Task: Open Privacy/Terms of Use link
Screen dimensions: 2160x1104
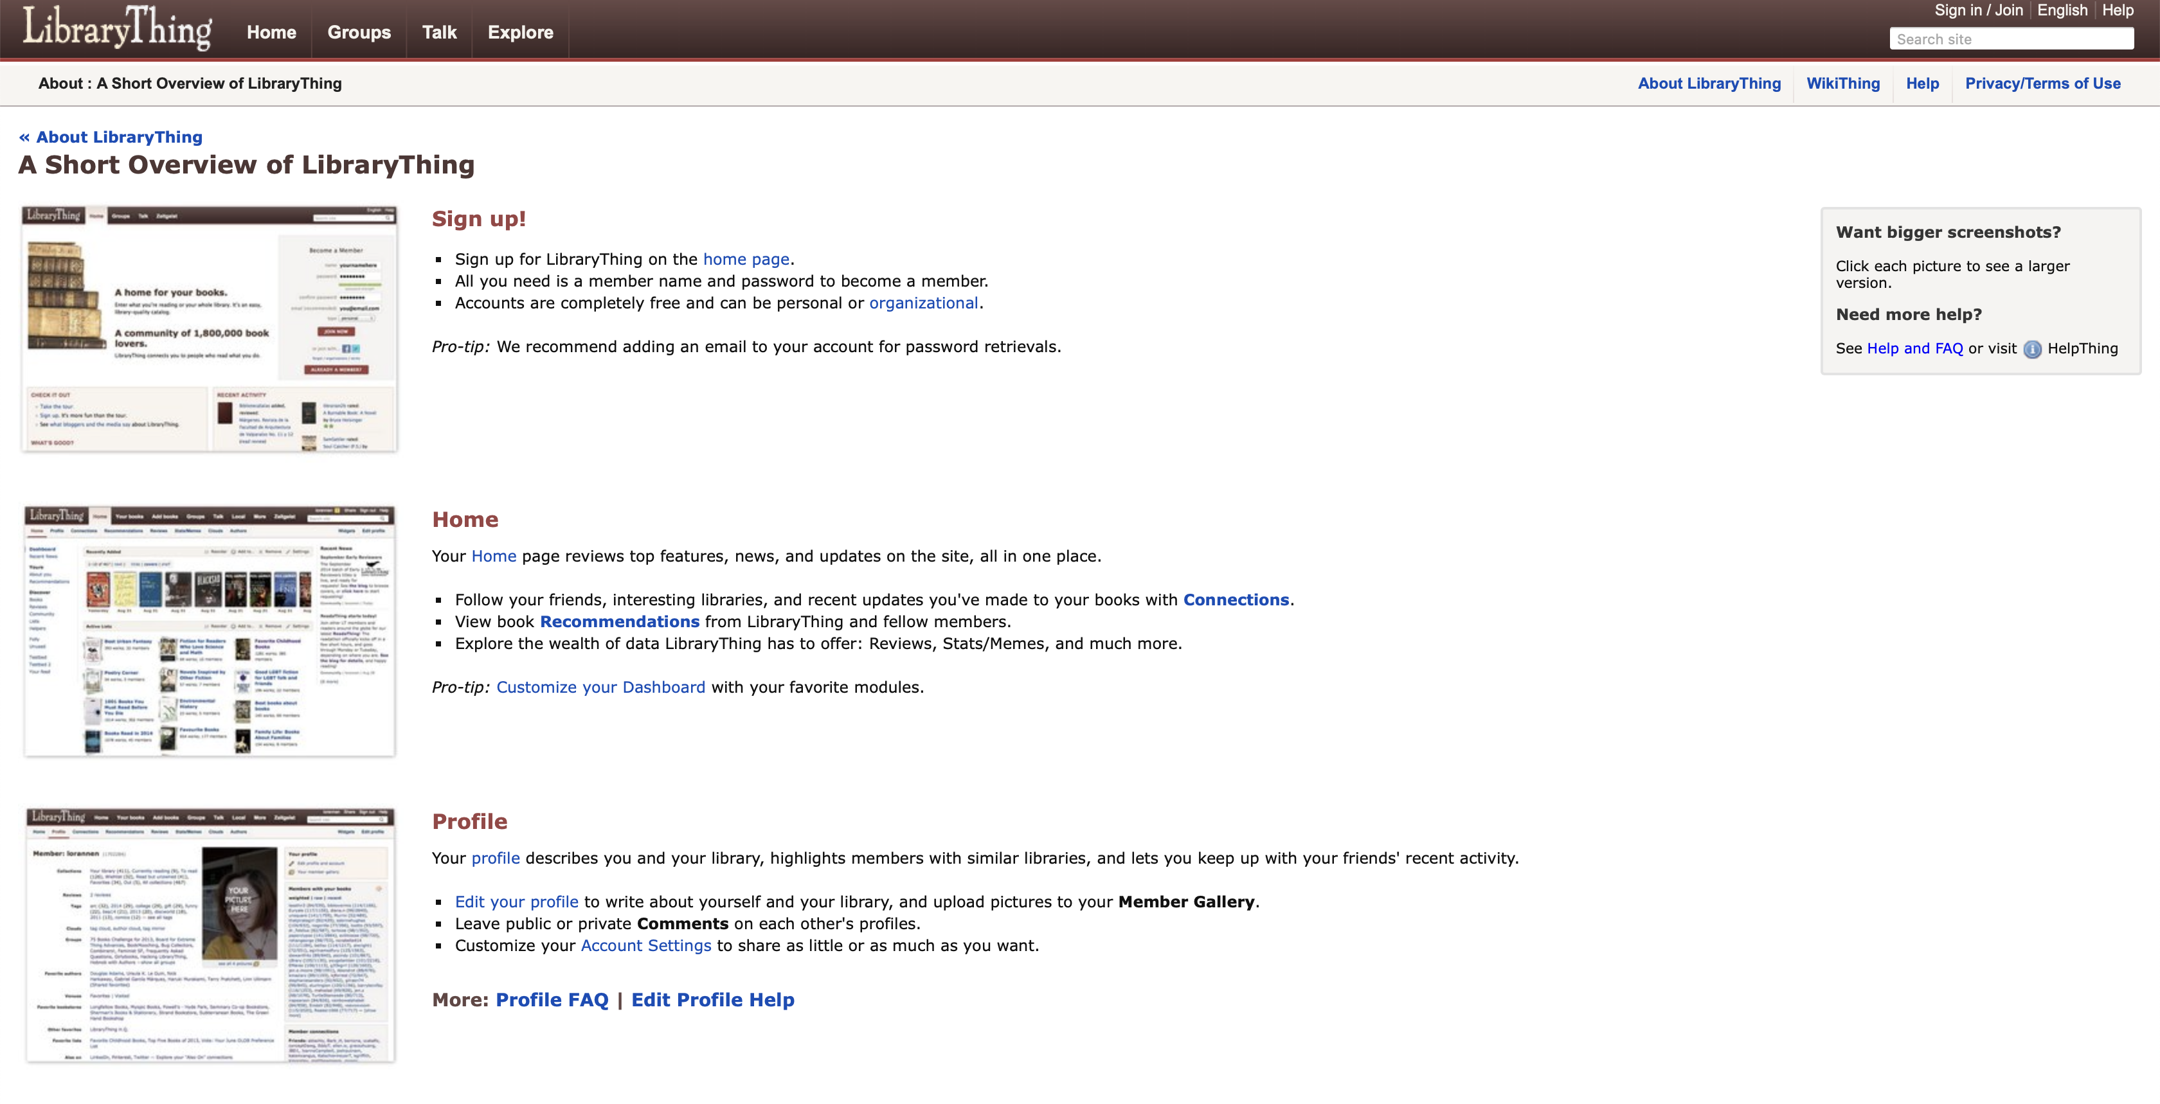Action: (x=2042, y=84)
